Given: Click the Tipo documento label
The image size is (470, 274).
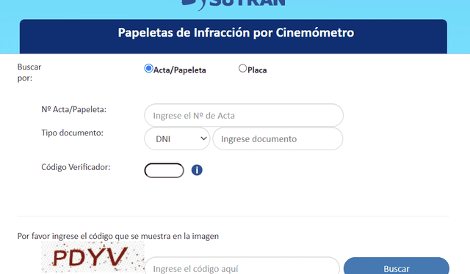Looking at the screenshot, I should click(72, 133).
